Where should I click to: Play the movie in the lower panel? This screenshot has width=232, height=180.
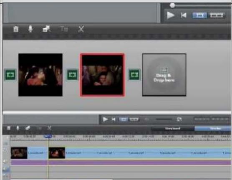pos(105,119)
